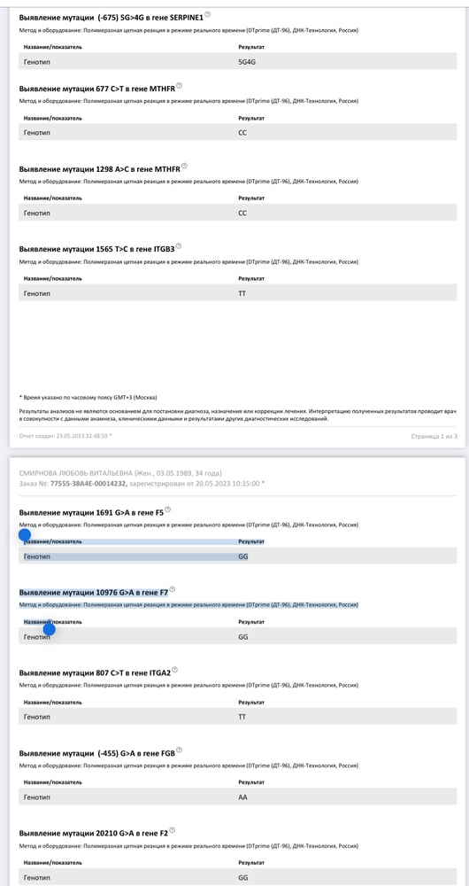Screen dimensions: 469x886
Task: Click help icon next to ITGA2 heading
Action: click(174, 670)
